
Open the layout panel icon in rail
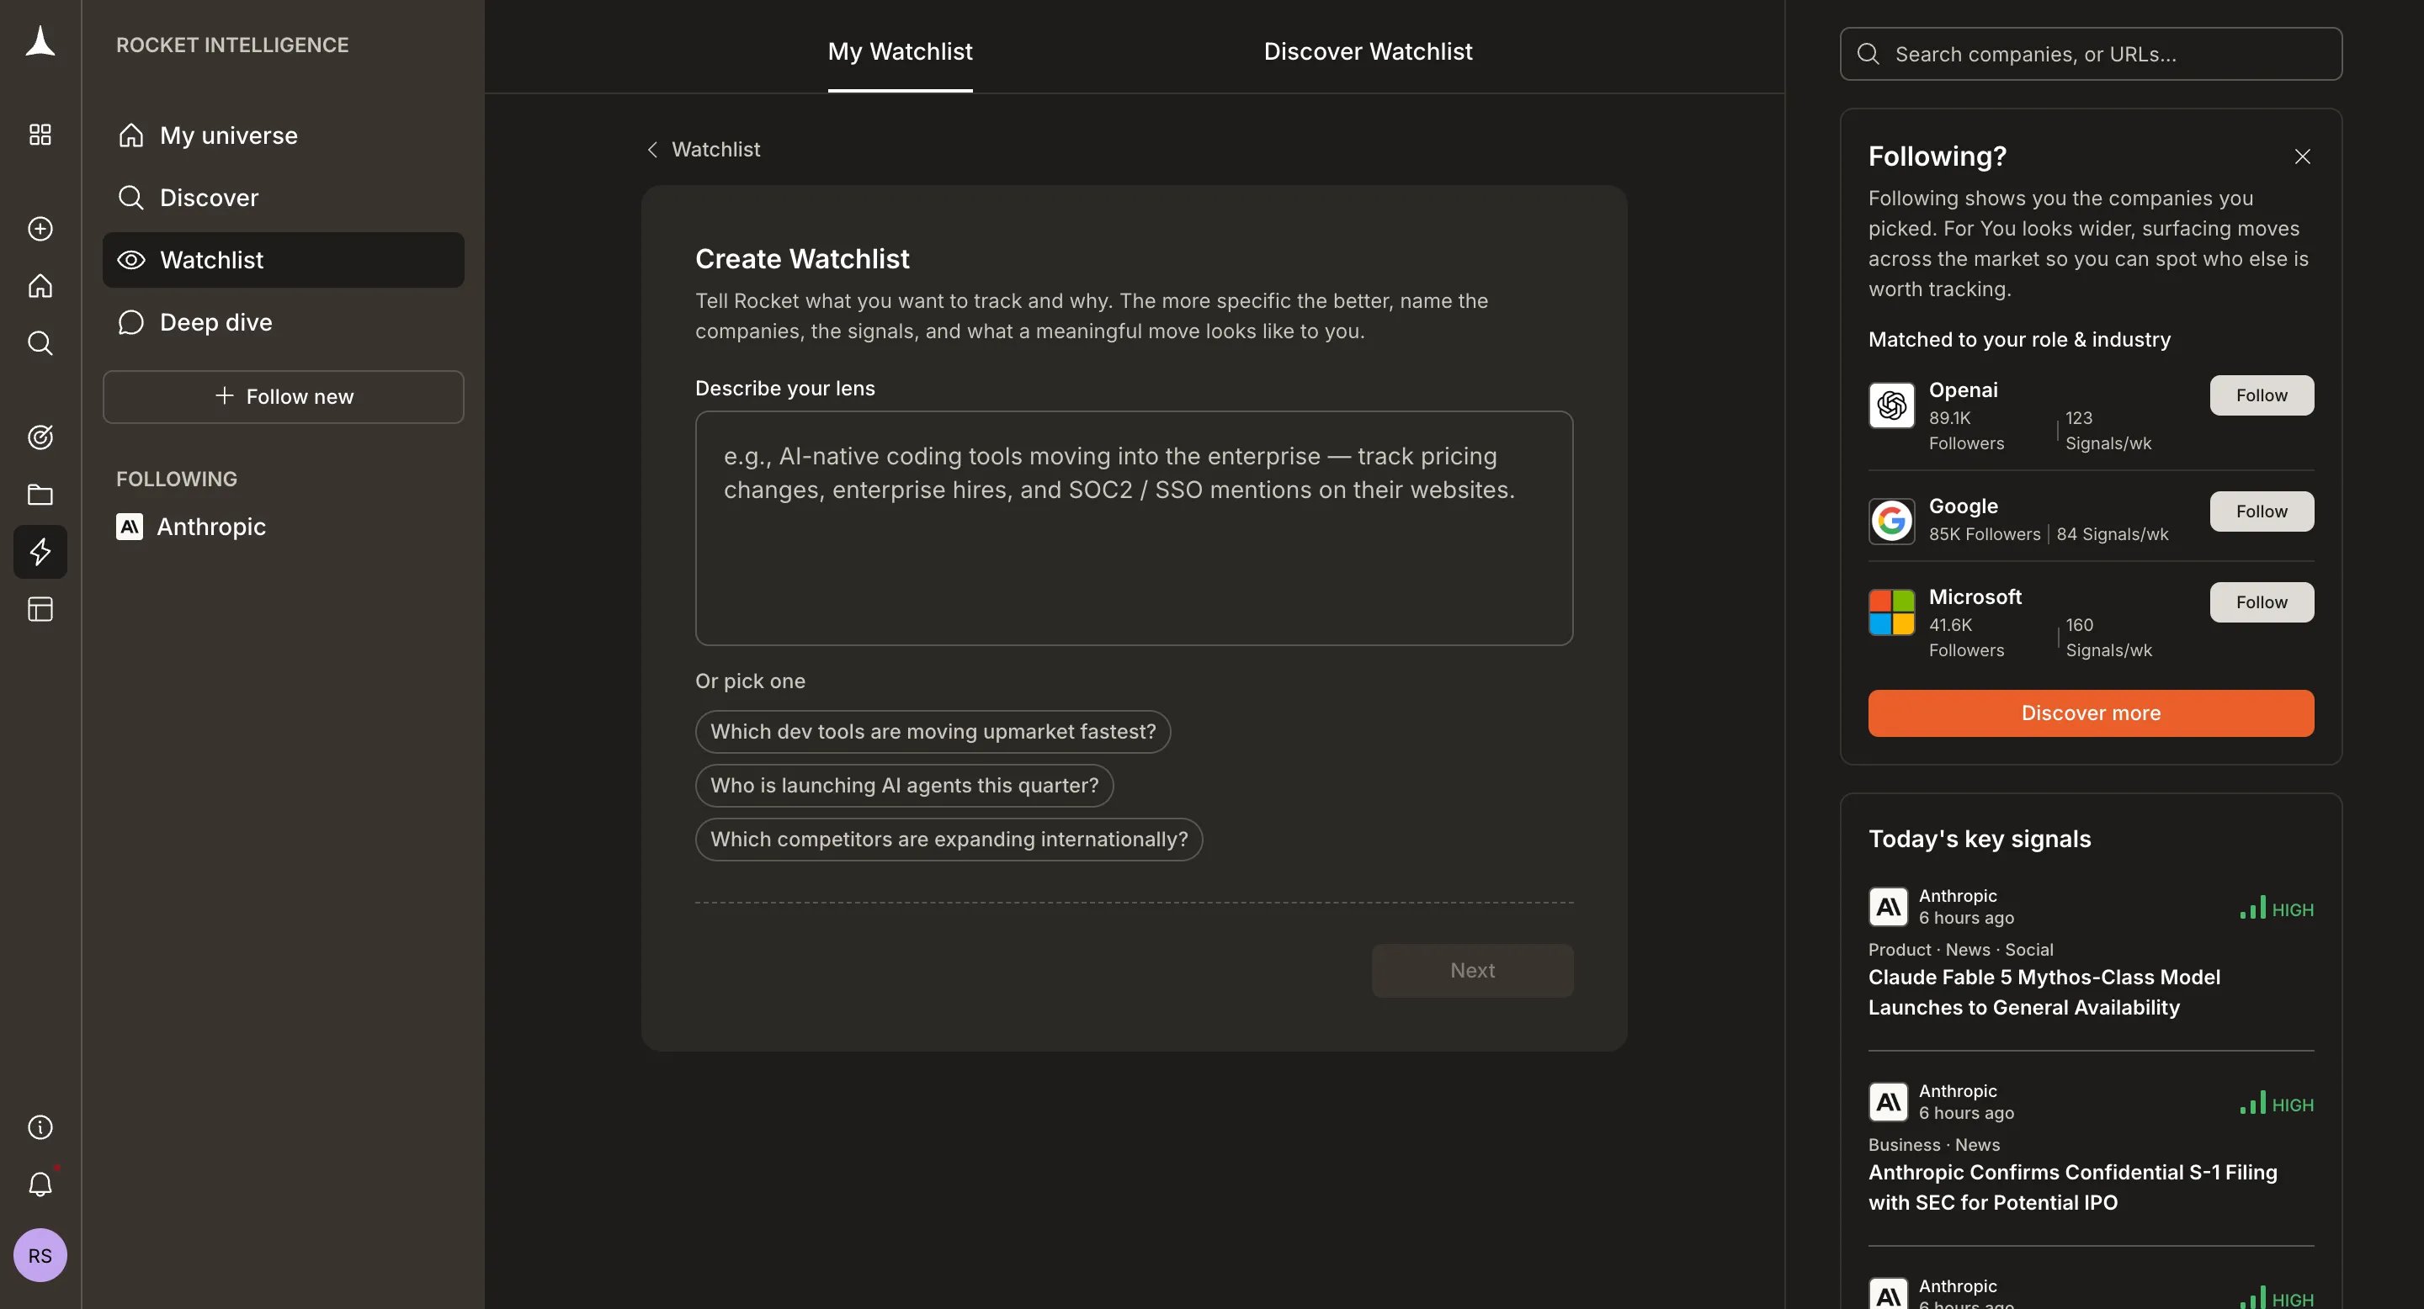pyautogui.click(x=40, y=609)
